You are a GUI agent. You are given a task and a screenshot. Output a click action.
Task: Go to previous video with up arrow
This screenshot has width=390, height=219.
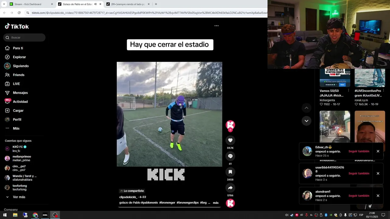[307, 108]
